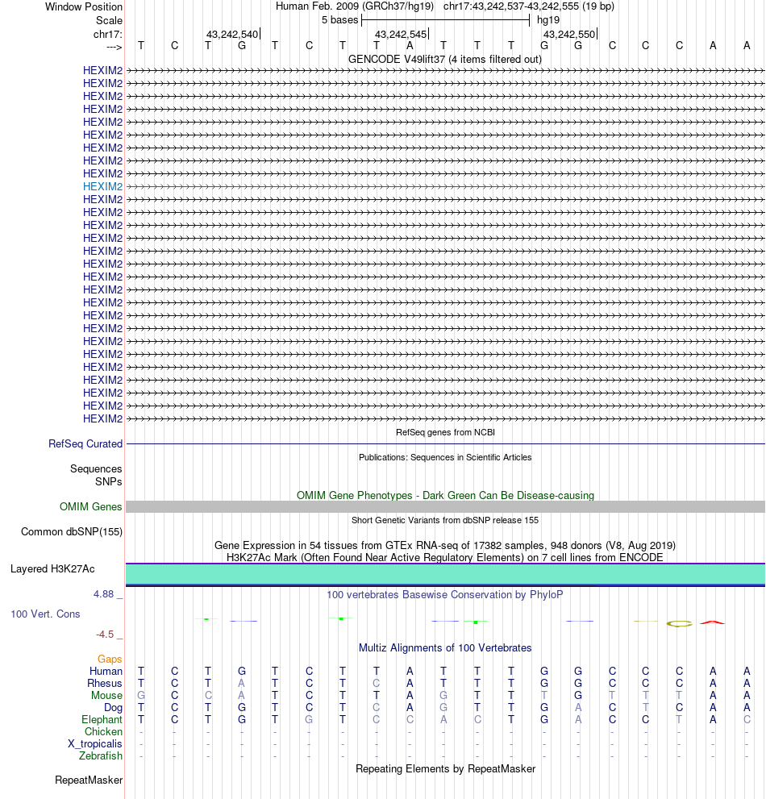Select the Dog alignment row label
The width and height of the screenshot is (766, 799).
[113, 708]
